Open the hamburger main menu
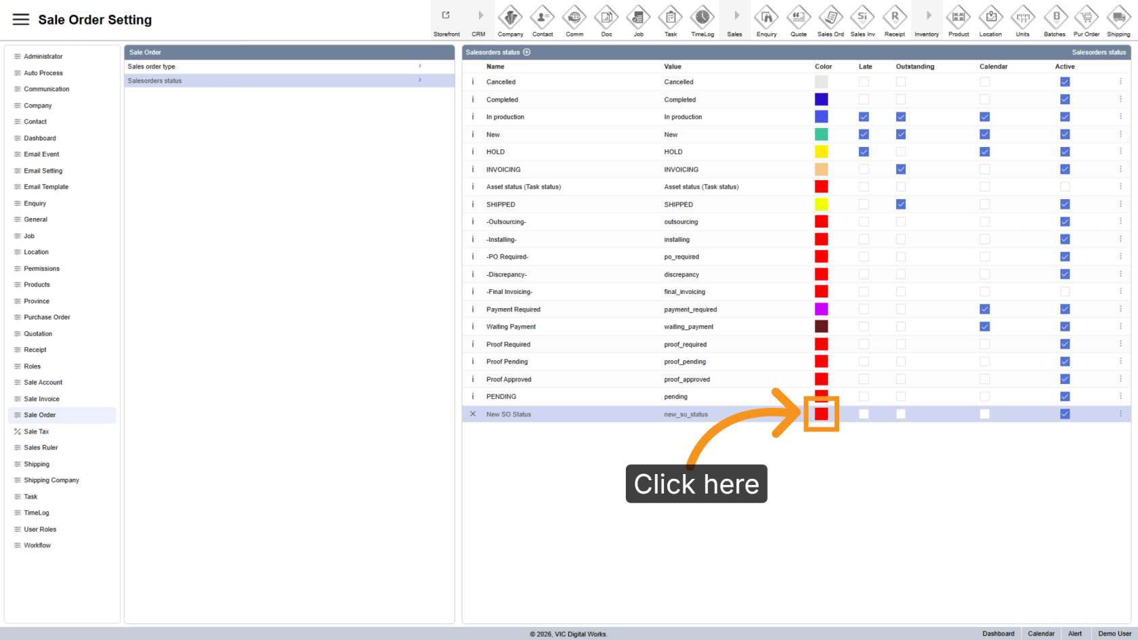The height and width of the screenshot is (640, 1138). coord(21,20)
